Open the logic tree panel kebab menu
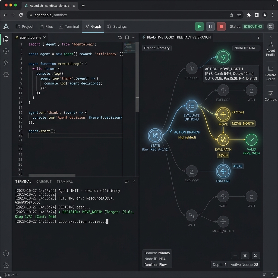Image resolution: width=278 pixels, height=278 pixels. [258, 37]
